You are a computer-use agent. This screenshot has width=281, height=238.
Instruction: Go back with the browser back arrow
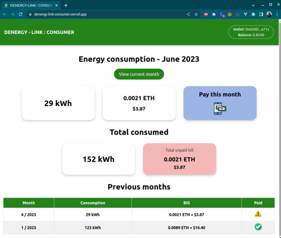pos(5,14)
